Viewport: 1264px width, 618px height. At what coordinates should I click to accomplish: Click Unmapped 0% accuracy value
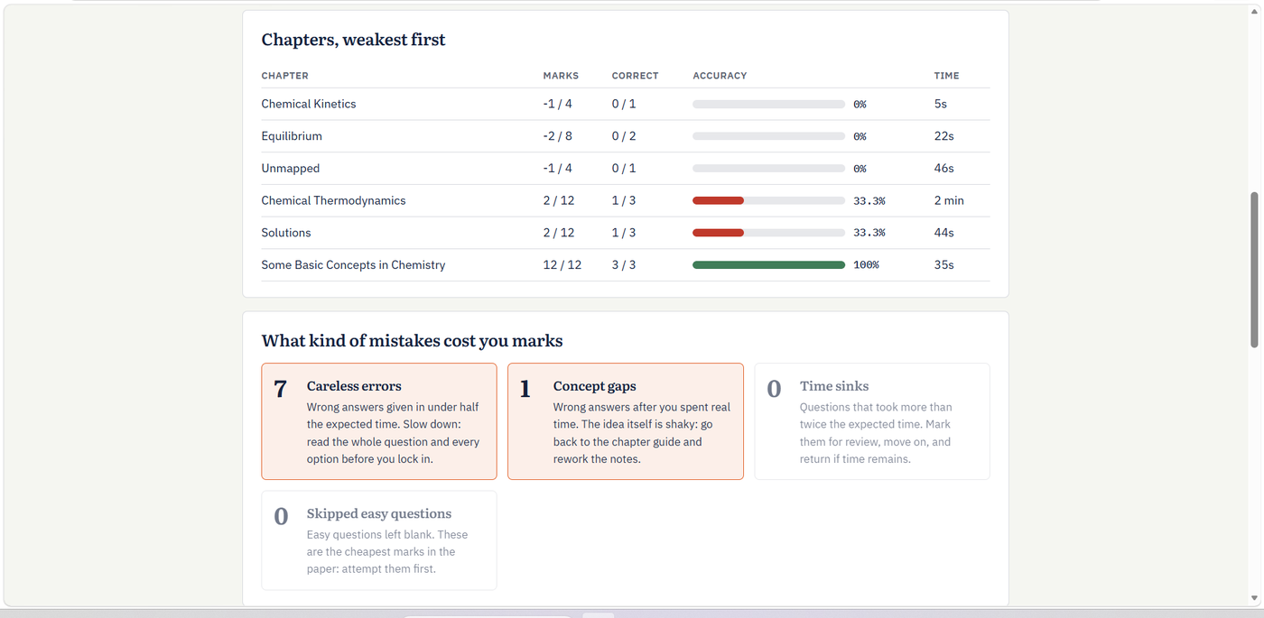click(860, 169)
